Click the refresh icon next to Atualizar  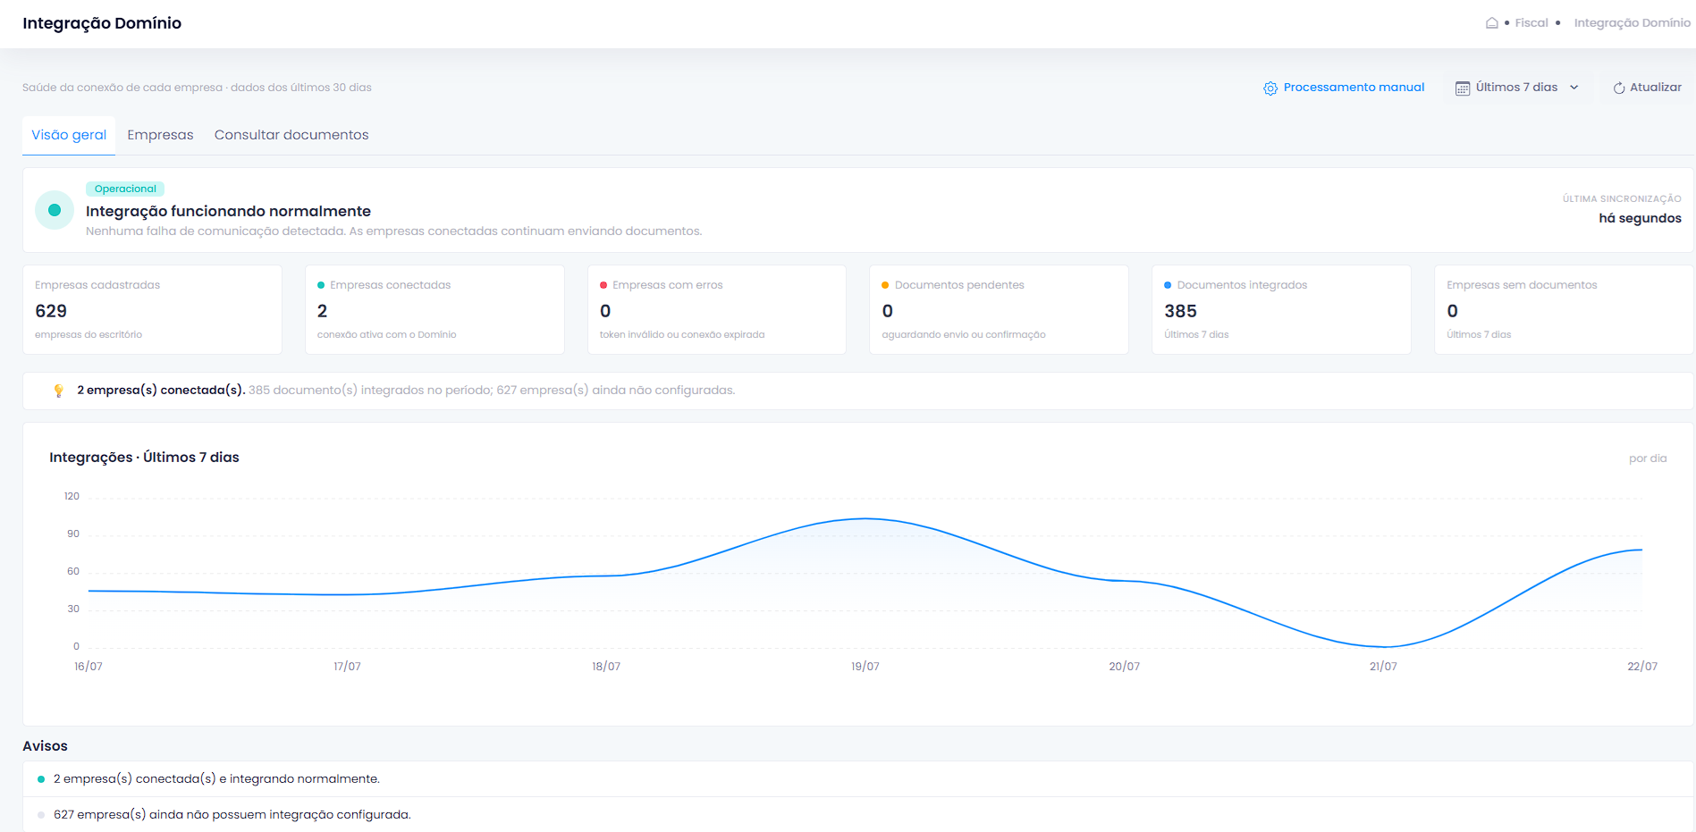[1619, 88]
